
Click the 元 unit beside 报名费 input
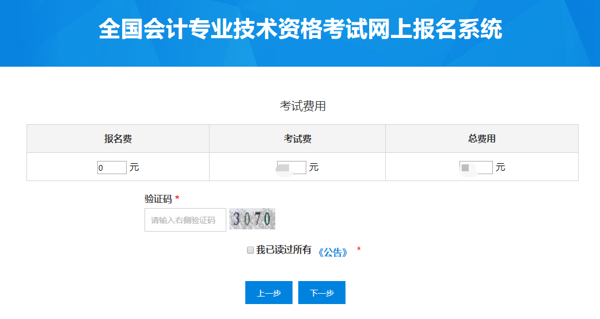pyautogui.click(x=134, y=168)
